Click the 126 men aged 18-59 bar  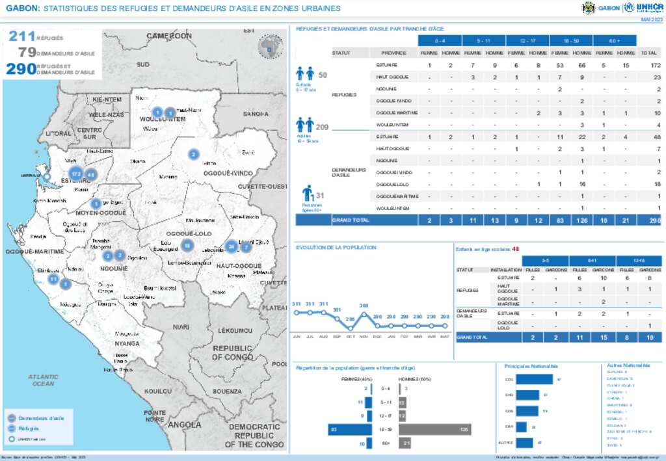click(x=434, y=430)
